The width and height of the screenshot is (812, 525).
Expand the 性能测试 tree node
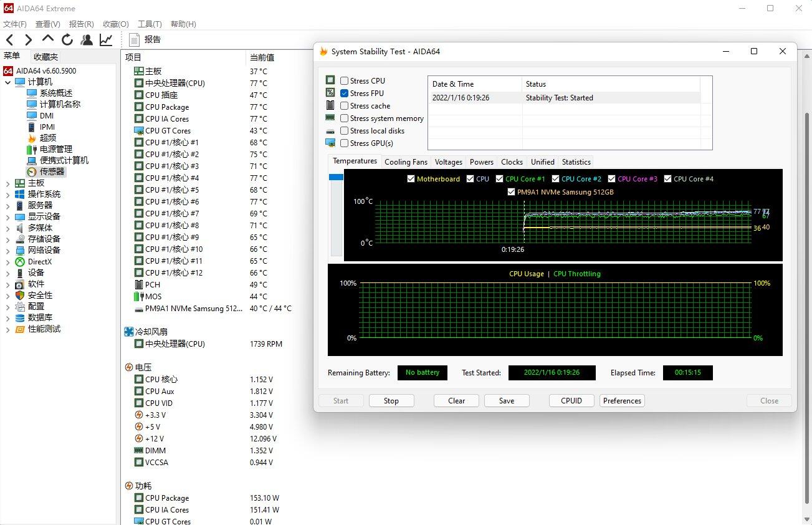coord(7,329)
